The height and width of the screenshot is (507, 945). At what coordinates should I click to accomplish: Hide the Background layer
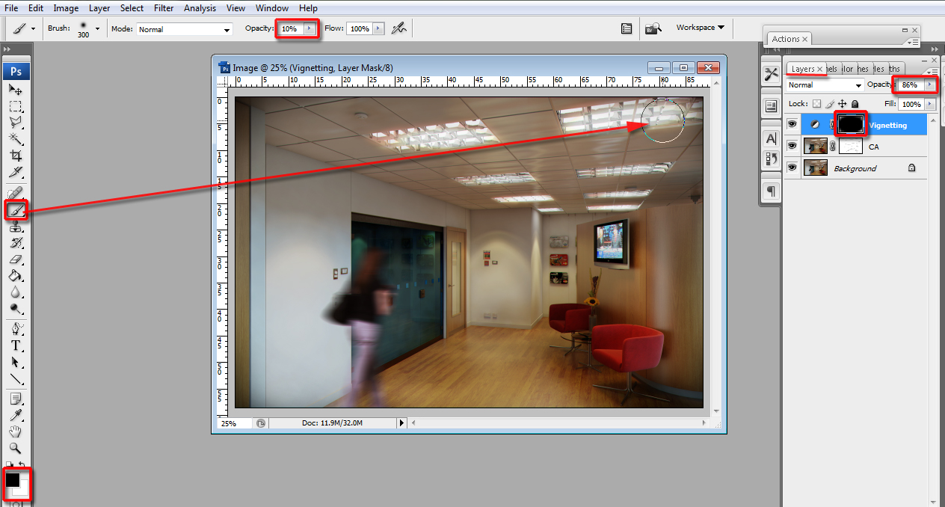(x=792, y=168)
